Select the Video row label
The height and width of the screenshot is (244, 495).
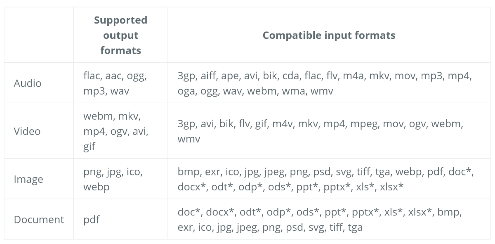pyautogui.click(x=27, y=131)
